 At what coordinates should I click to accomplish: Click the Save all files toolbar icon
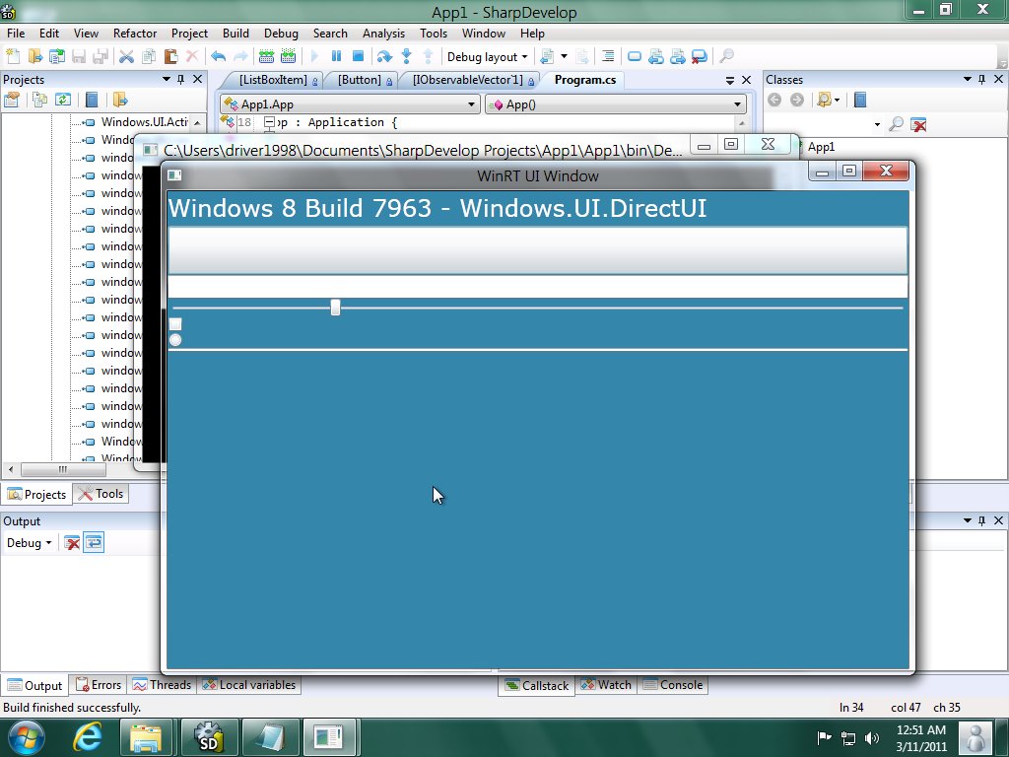tap(101, 56)
